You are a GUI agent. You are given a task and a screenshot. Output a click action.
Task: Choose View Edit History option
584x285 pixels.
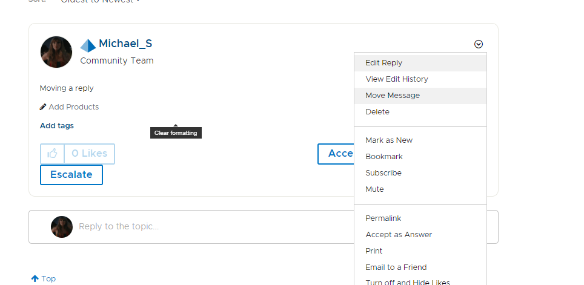[397, 79]
